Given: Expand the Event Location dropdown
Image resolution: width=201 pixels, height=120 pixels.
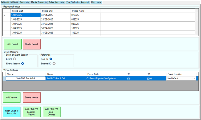Looking at the screenshot, I should point(194,78).
